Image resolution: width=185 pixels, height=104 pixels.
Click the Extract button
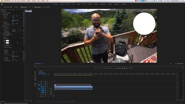120,68
